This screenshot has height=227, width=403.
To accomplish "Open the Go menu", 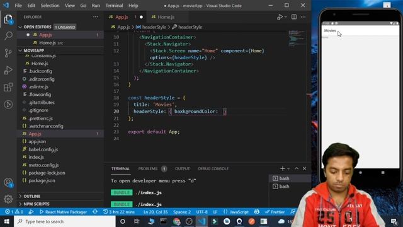I will click(83, 6).
